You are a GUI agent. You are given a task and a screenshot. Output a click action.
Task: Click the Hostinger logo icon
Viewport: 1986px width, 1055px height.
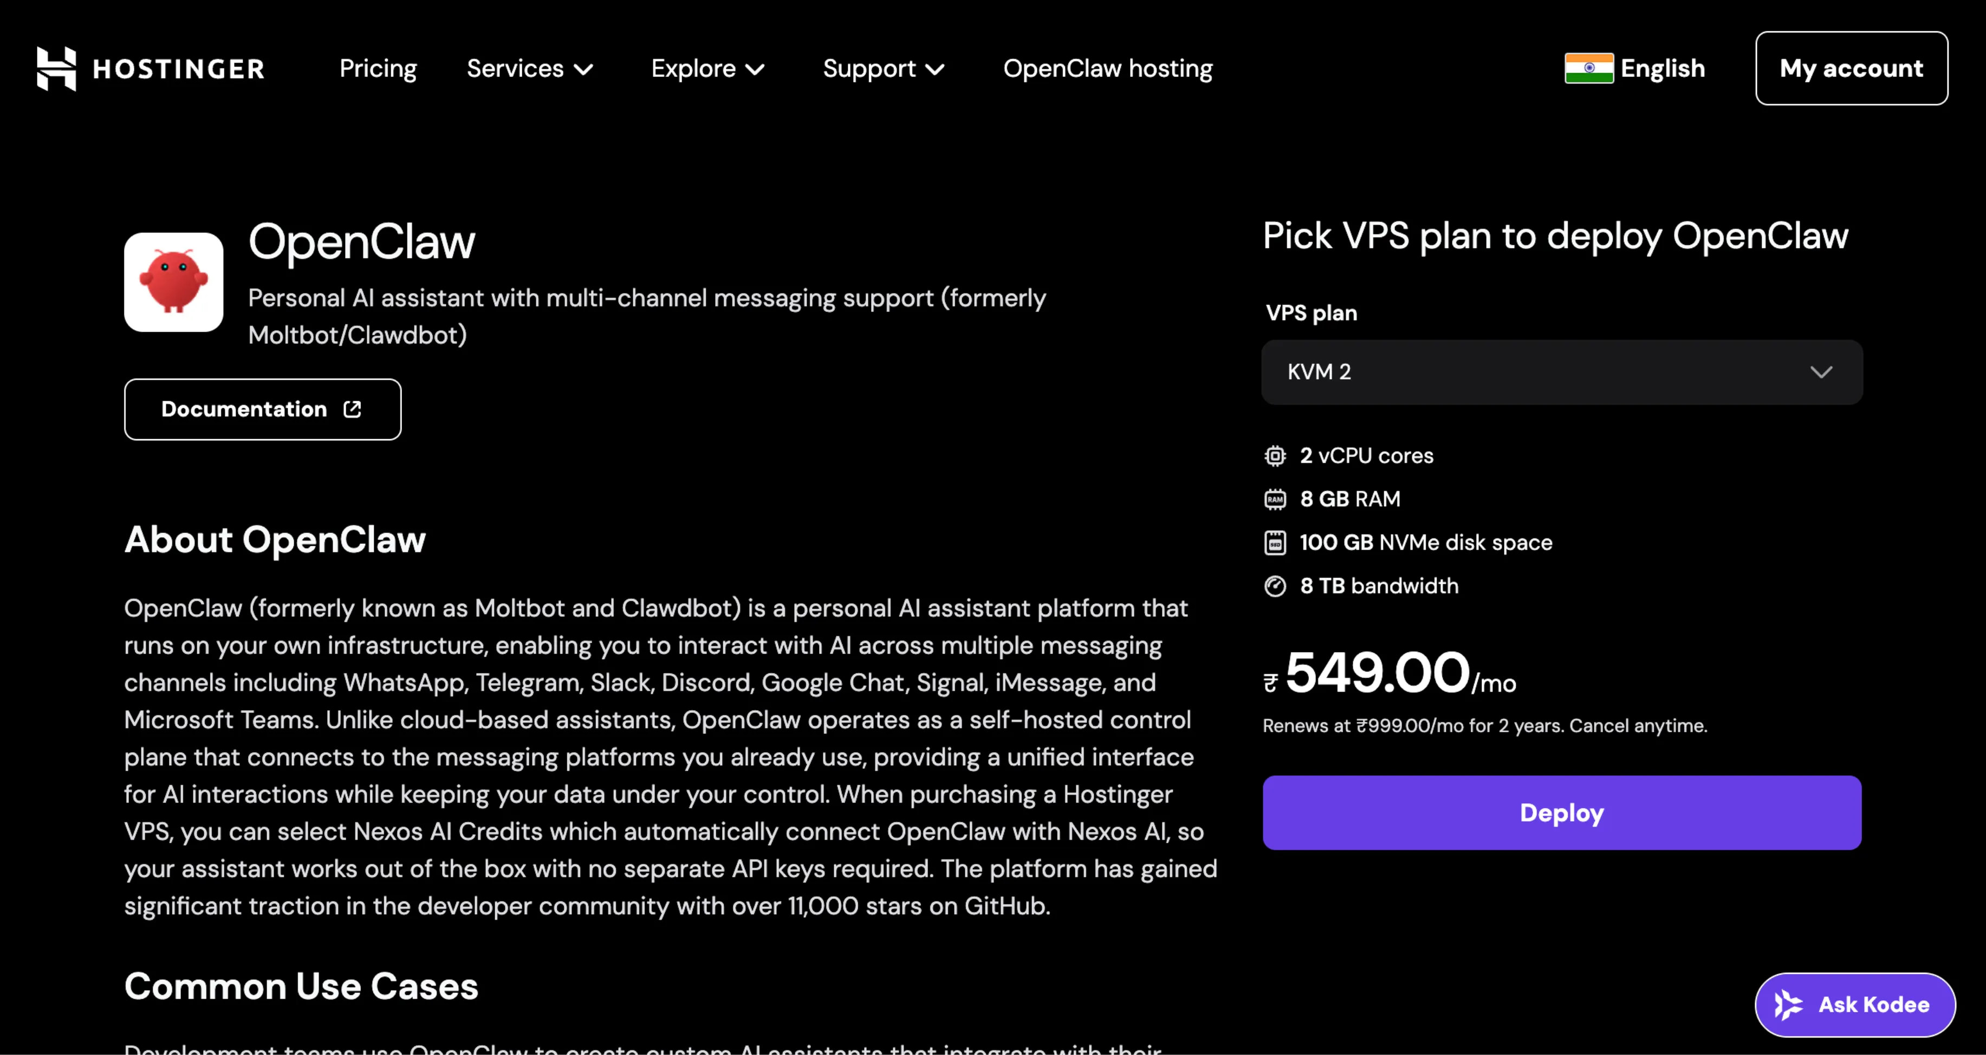coord(56,69)
